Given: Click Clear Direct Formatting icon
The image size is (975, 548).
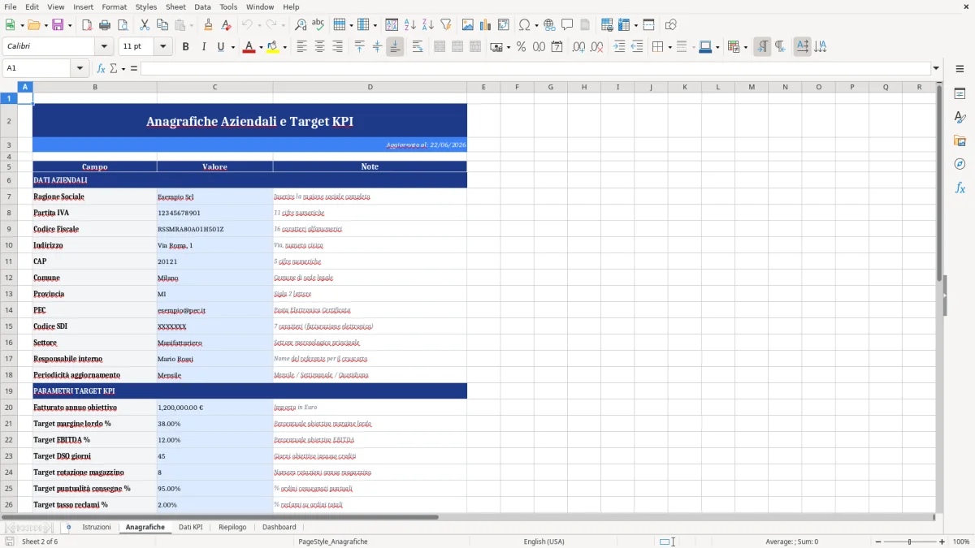Looking at the screenshot, I should click(x=227, y=25).
